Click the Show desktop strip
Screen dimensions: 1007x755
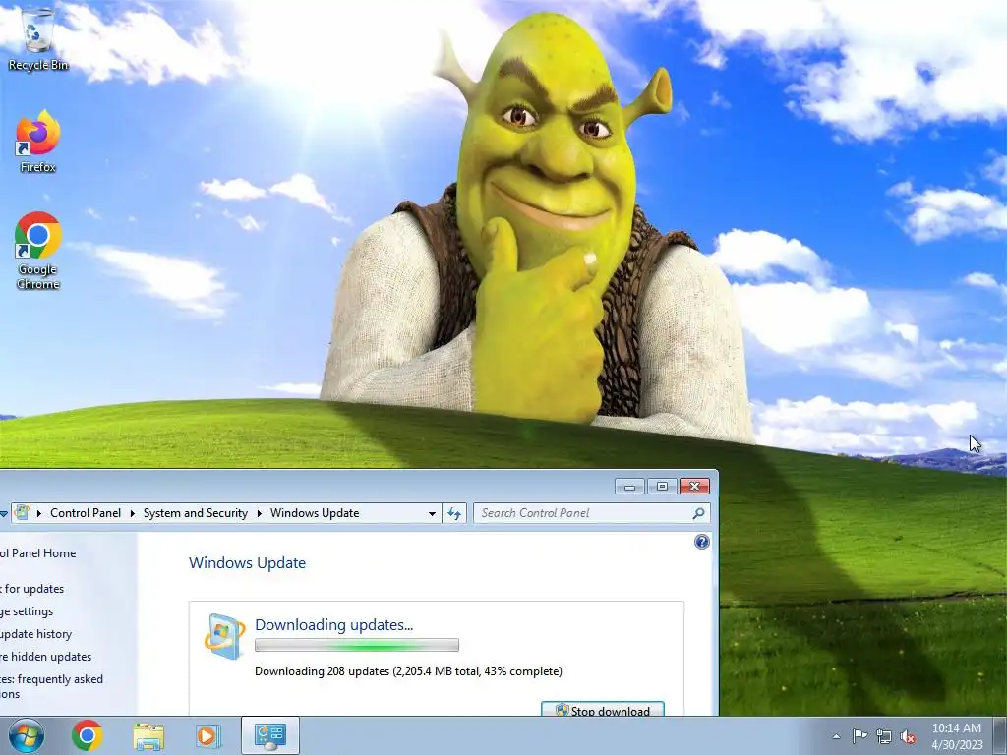[1000, 735]
